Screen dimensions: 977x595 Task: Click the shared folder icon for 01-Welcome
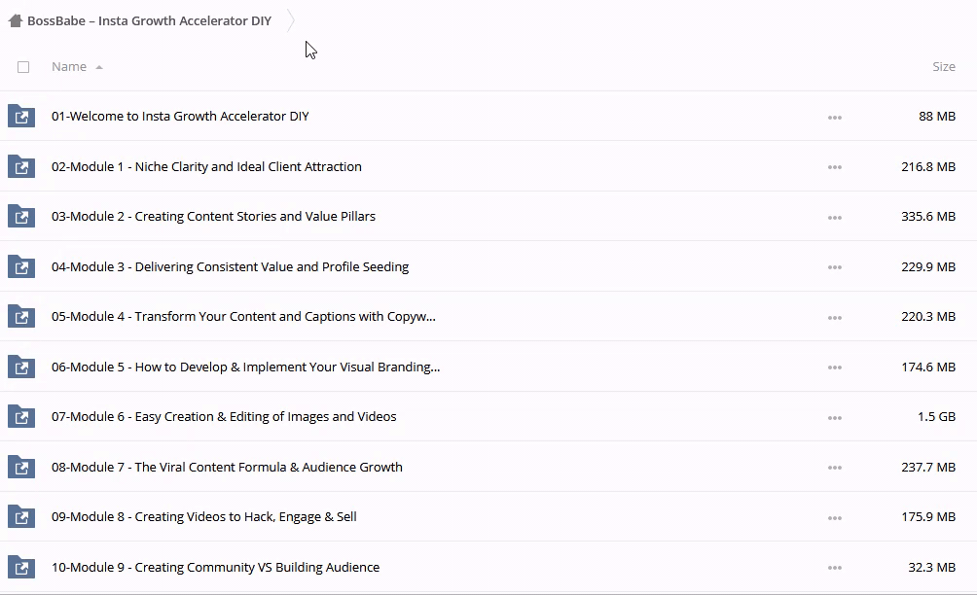(x=21, y=117)
